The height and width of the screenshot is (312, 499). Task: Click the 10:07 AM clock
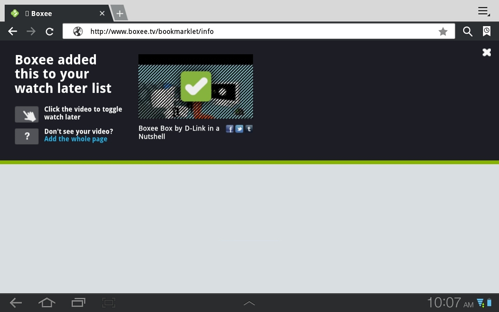pyautogui.click(x=450, y=303)
